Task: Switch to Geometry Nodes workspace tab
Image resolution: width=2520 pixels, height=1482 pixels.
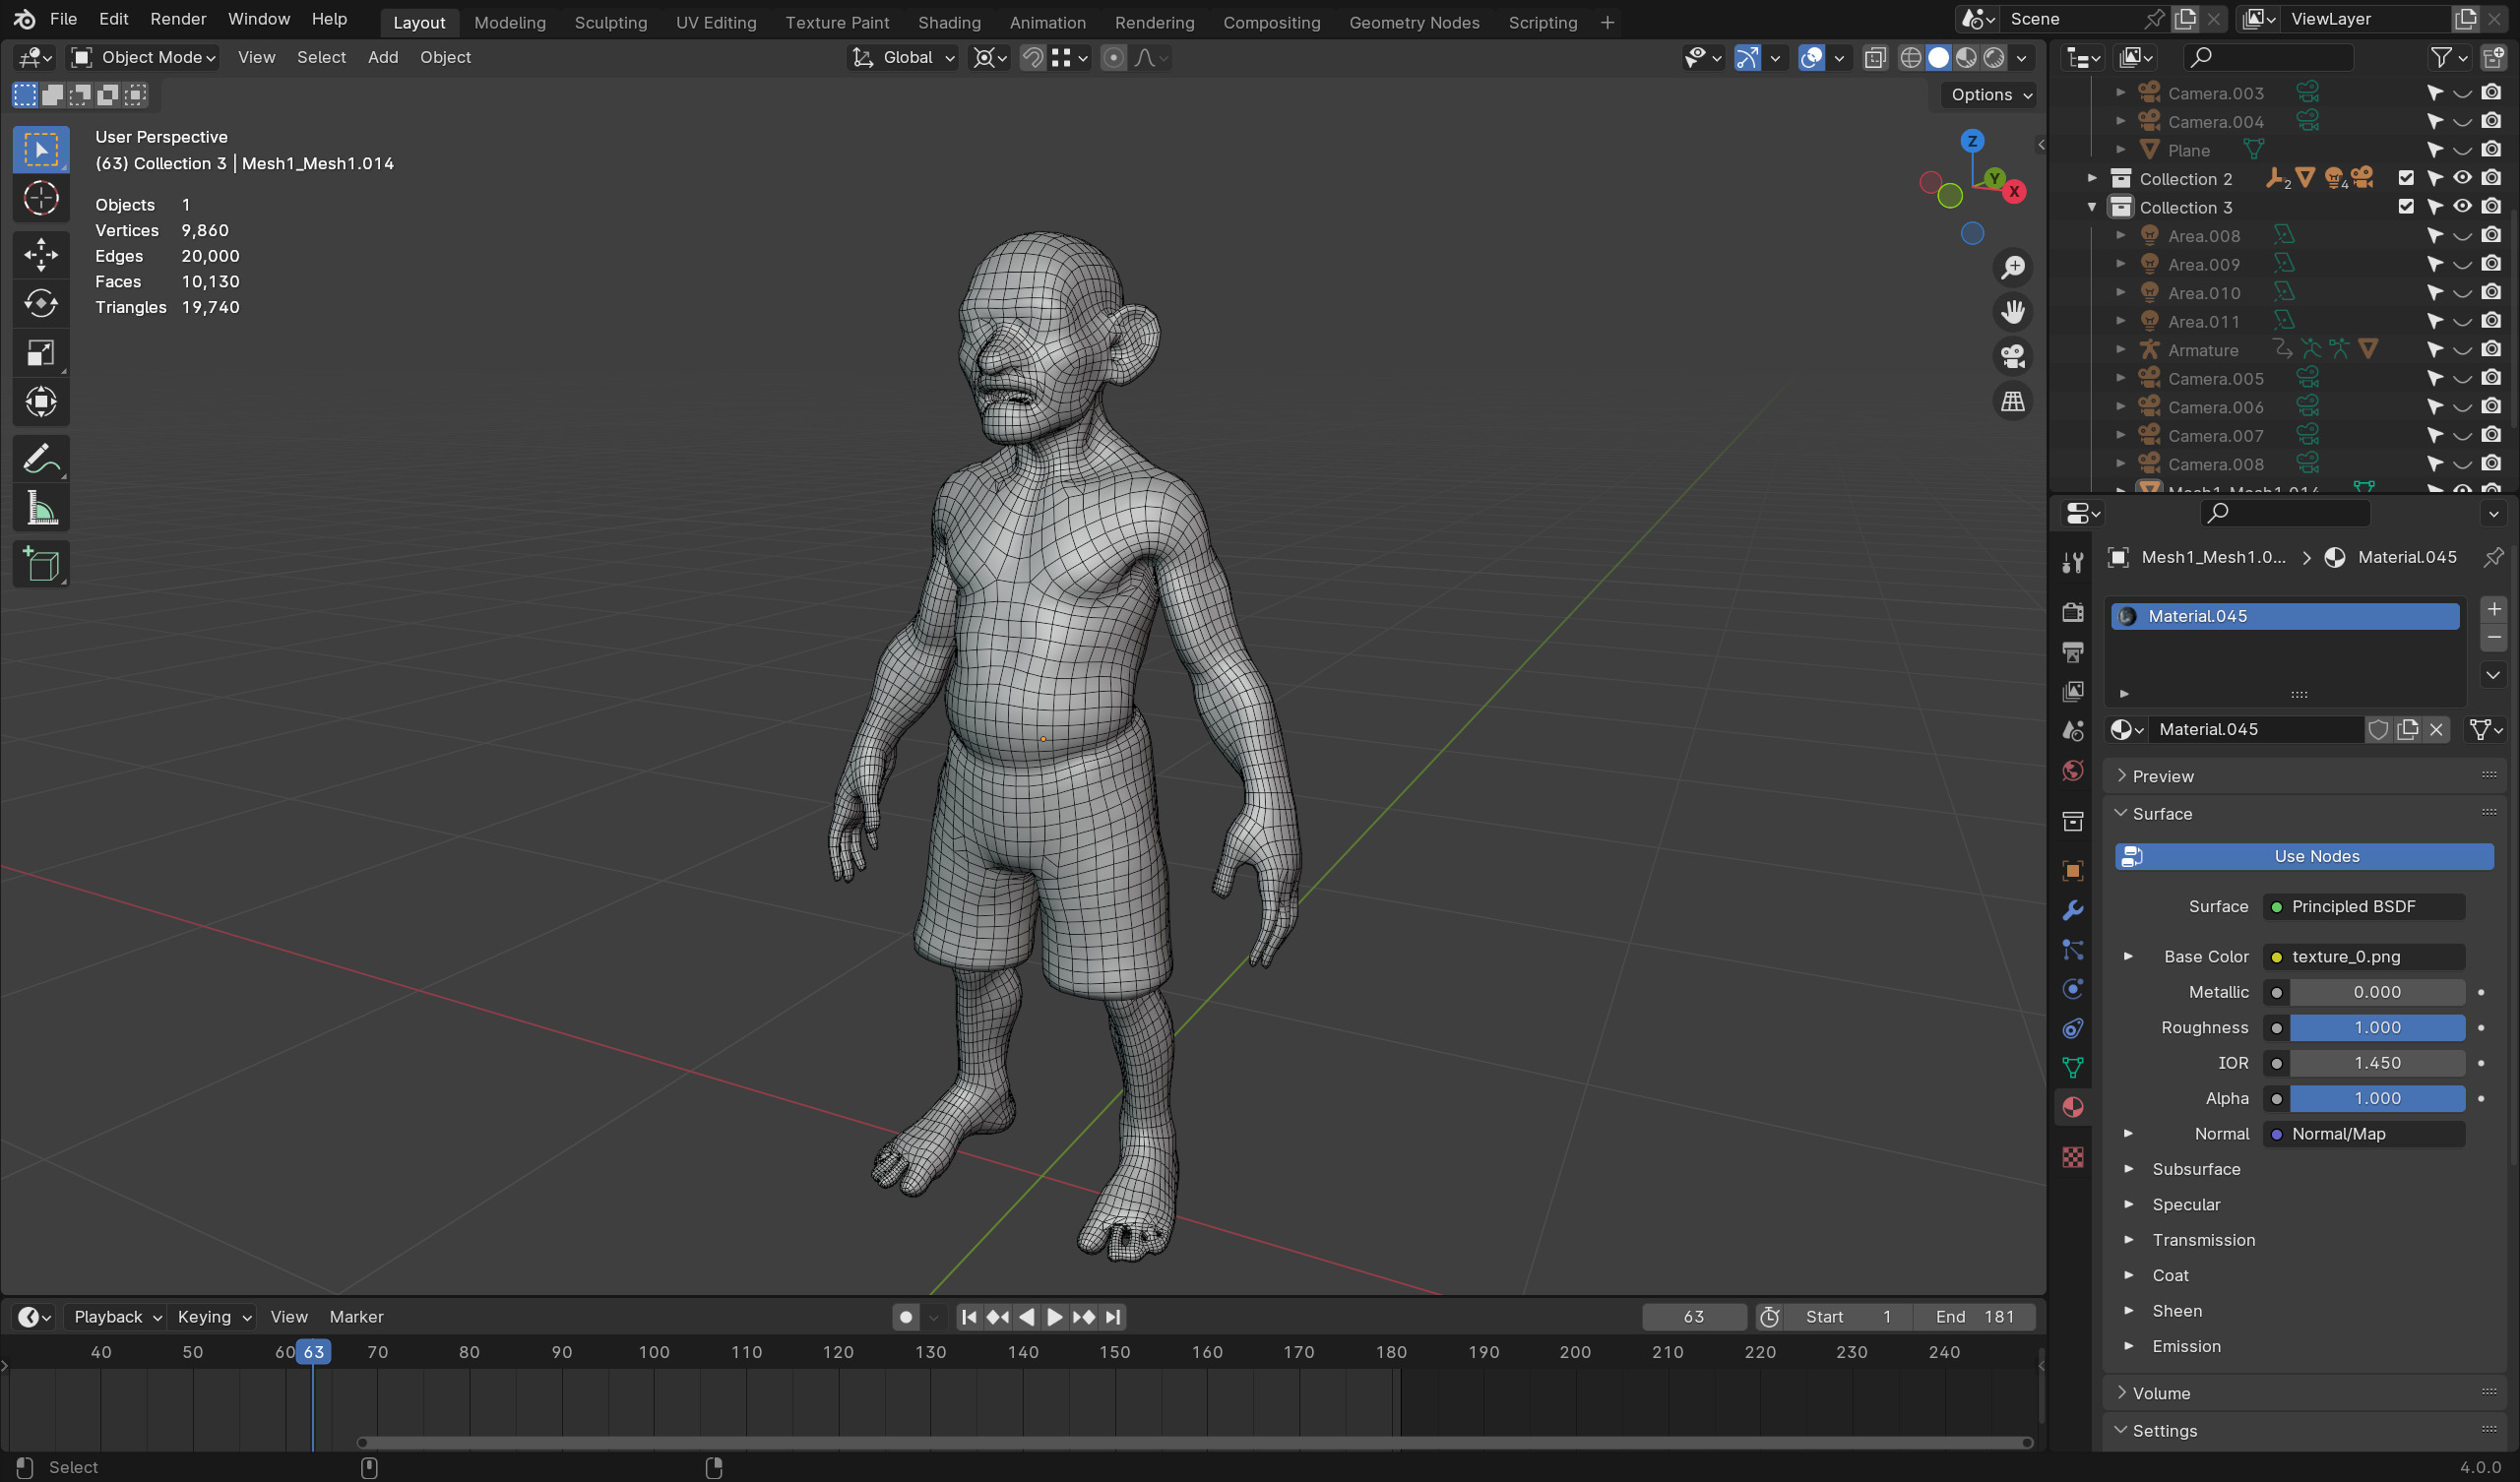Action: tap(1414, 22)
